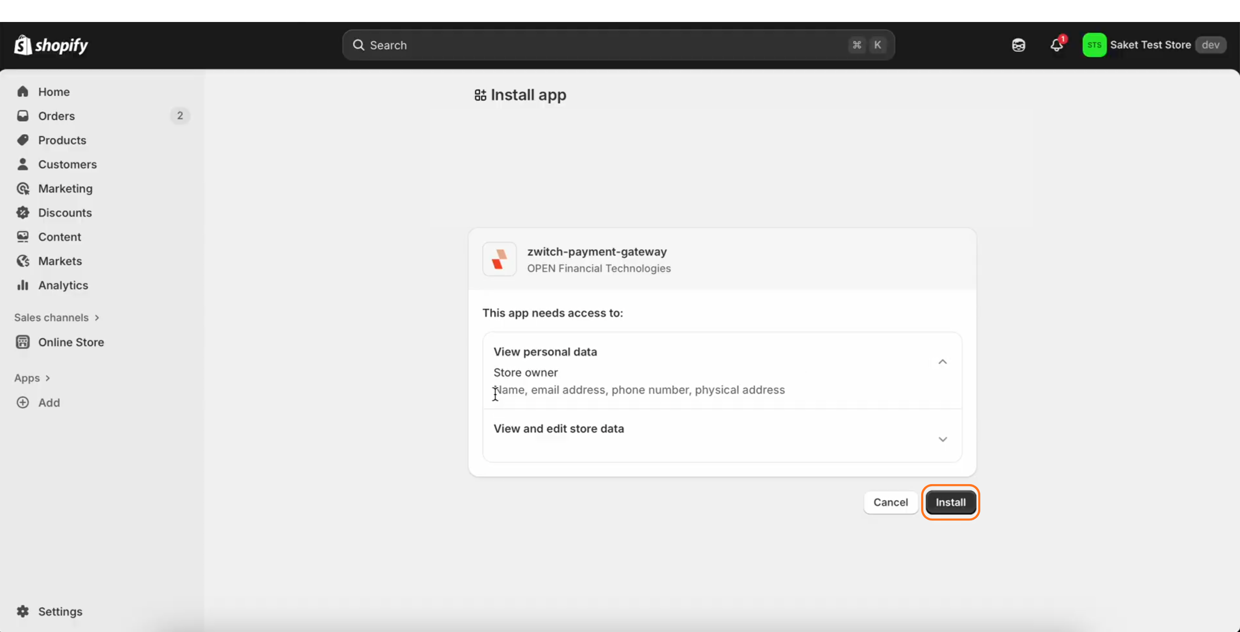Screen dimensions: 1240x632
Task: Open Analytics from the sidebar
Action: 63,285
